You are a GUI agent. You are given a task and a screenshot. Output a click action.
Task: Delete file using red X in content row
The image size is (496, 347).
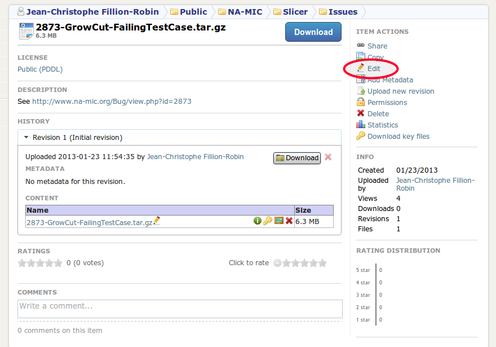(289, 221)
